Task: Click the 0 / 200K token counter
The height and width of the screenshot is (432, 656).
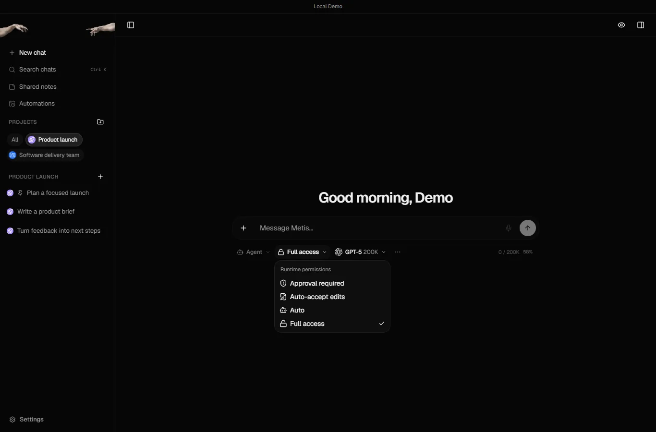Action: pyautogui.click(x=509, y=252)
